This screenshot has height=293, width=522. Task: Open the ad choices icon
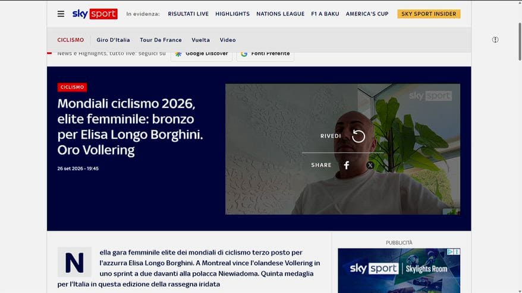[x=450, y=252]
